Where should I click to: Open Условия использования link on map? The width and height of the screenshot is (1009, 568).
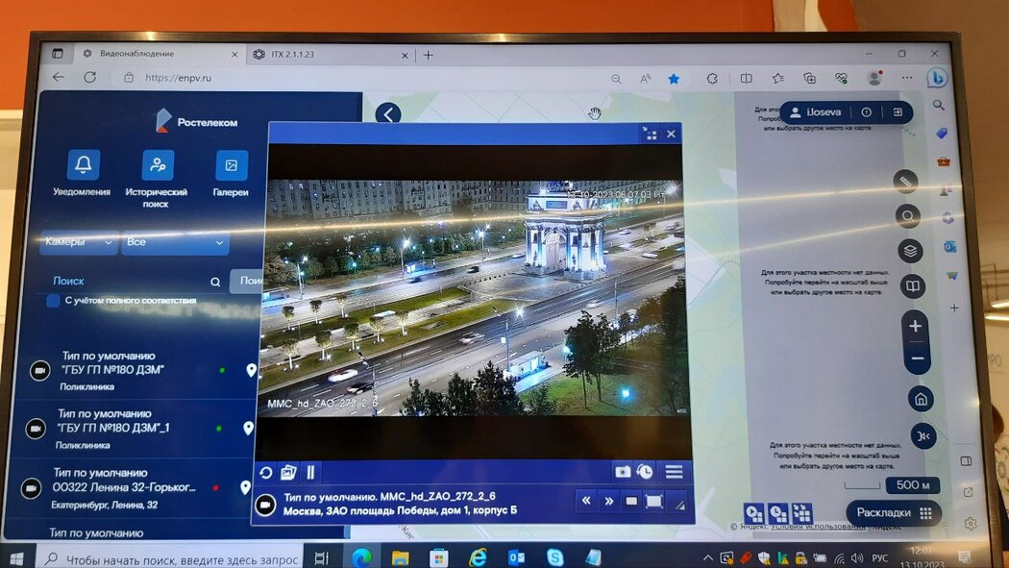(818, 527)
